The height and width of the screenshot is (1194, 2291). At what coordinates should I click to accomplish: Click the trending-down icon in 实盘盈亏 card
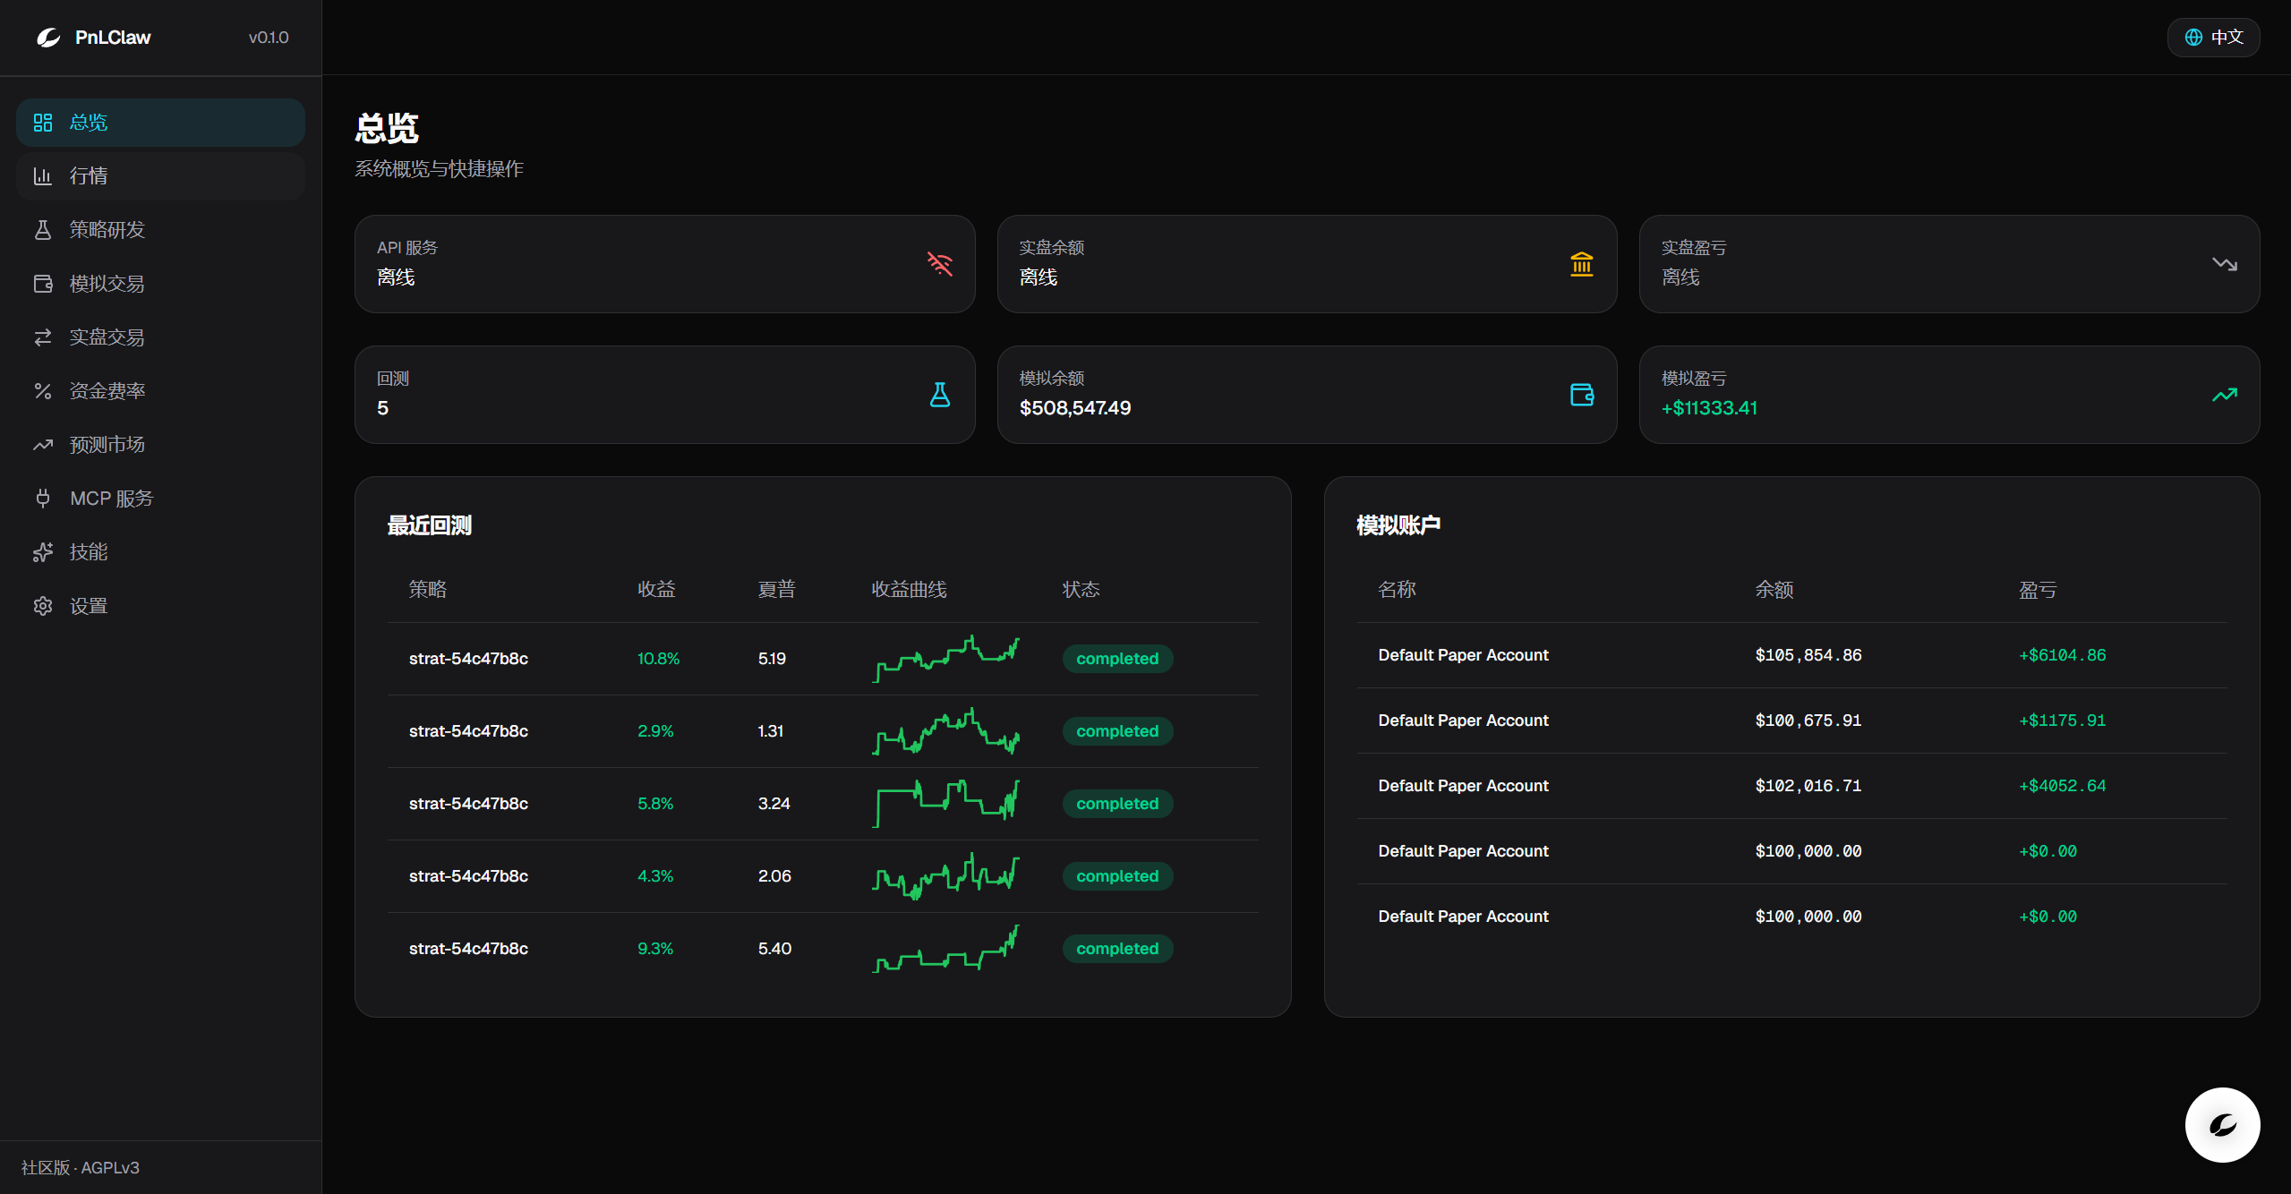pyautogui.click(x=2225, y=264)
